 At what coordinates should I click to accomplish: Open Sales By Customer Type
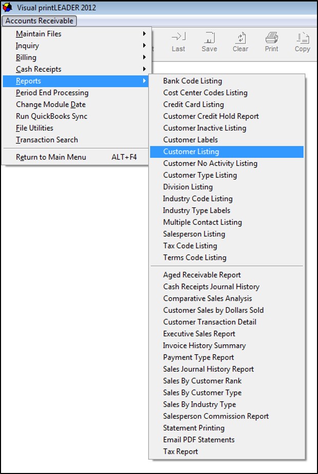[x=227, y=393]
